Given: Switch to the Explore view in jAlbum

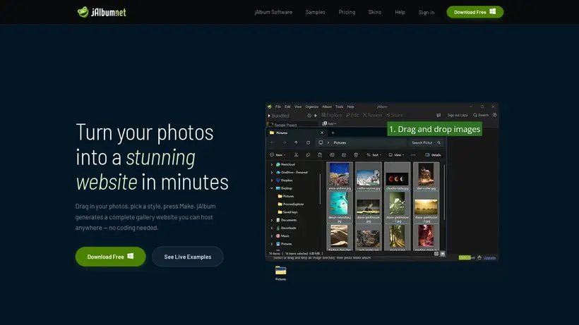Looking at the screenshot, I should pos(332,116).
